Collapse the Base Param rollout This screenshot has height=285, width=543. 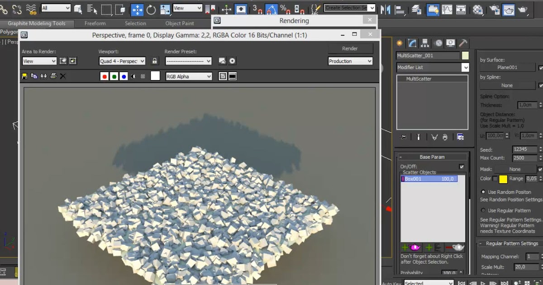pyautogui.click(x=432, y=157)
